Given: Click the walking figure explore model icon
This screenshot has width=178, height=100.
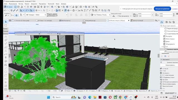Looking at the screenshot, I should click(28, 7).
